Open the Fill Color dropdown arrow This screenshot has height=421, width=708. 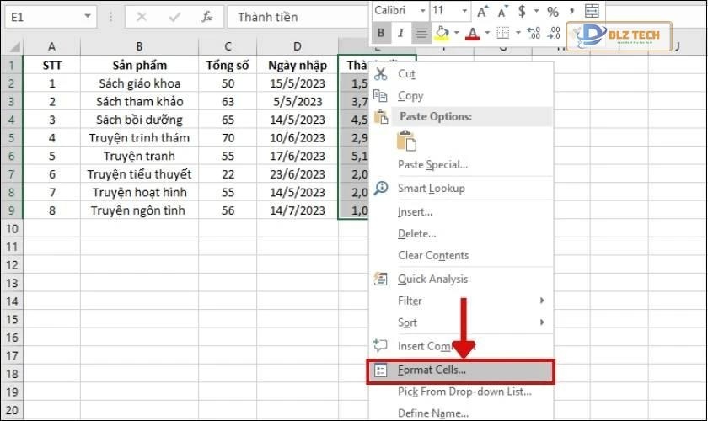[456, 33]
